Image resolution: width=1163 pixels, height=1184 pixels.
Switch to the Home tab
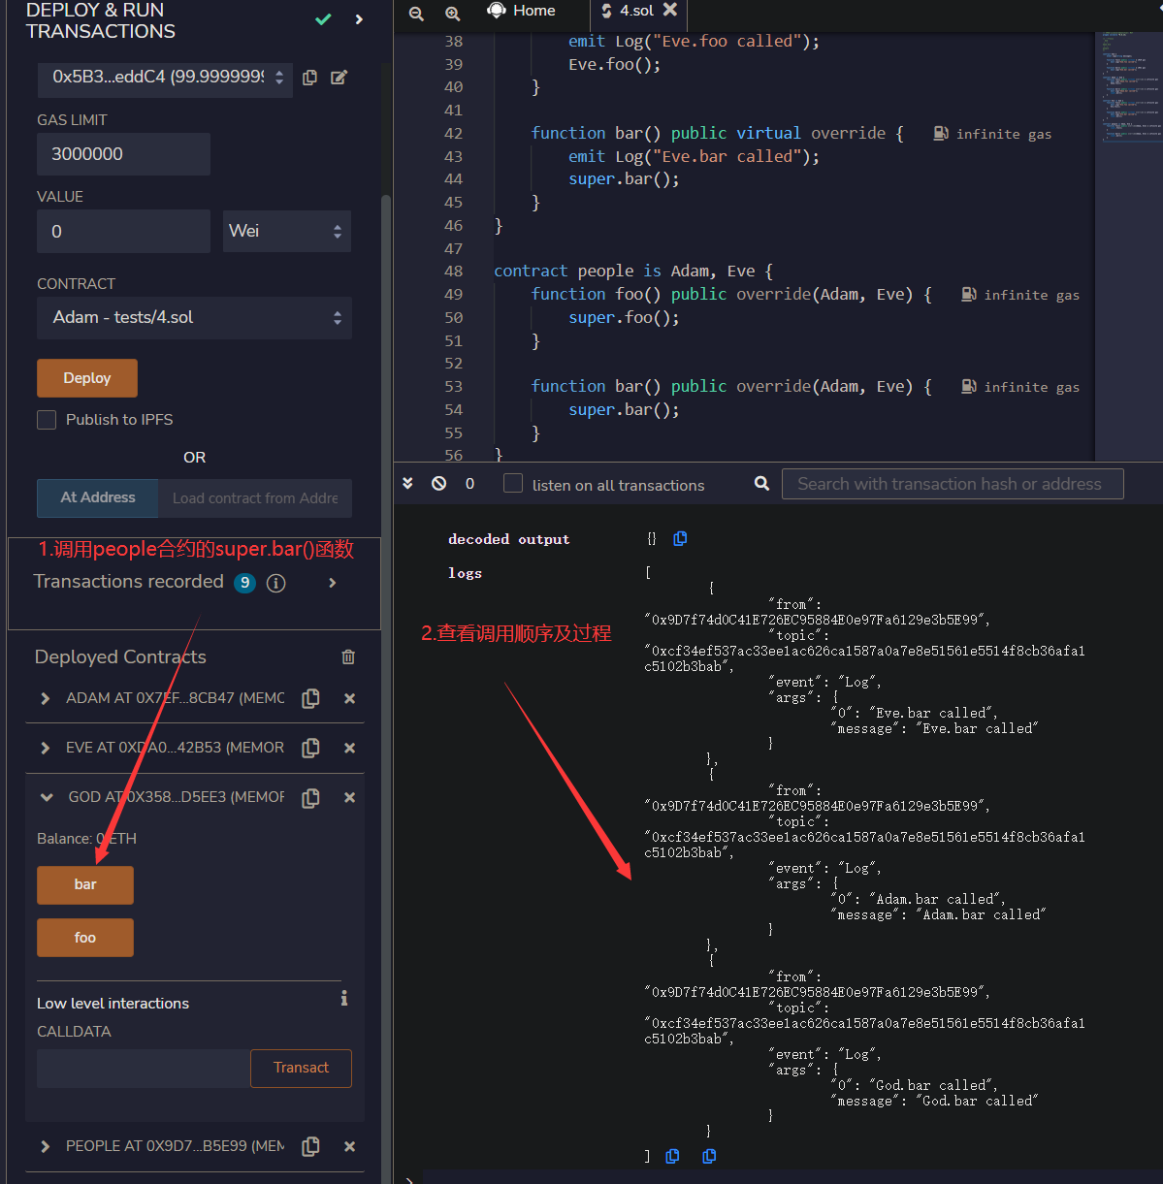coord(524,12)
